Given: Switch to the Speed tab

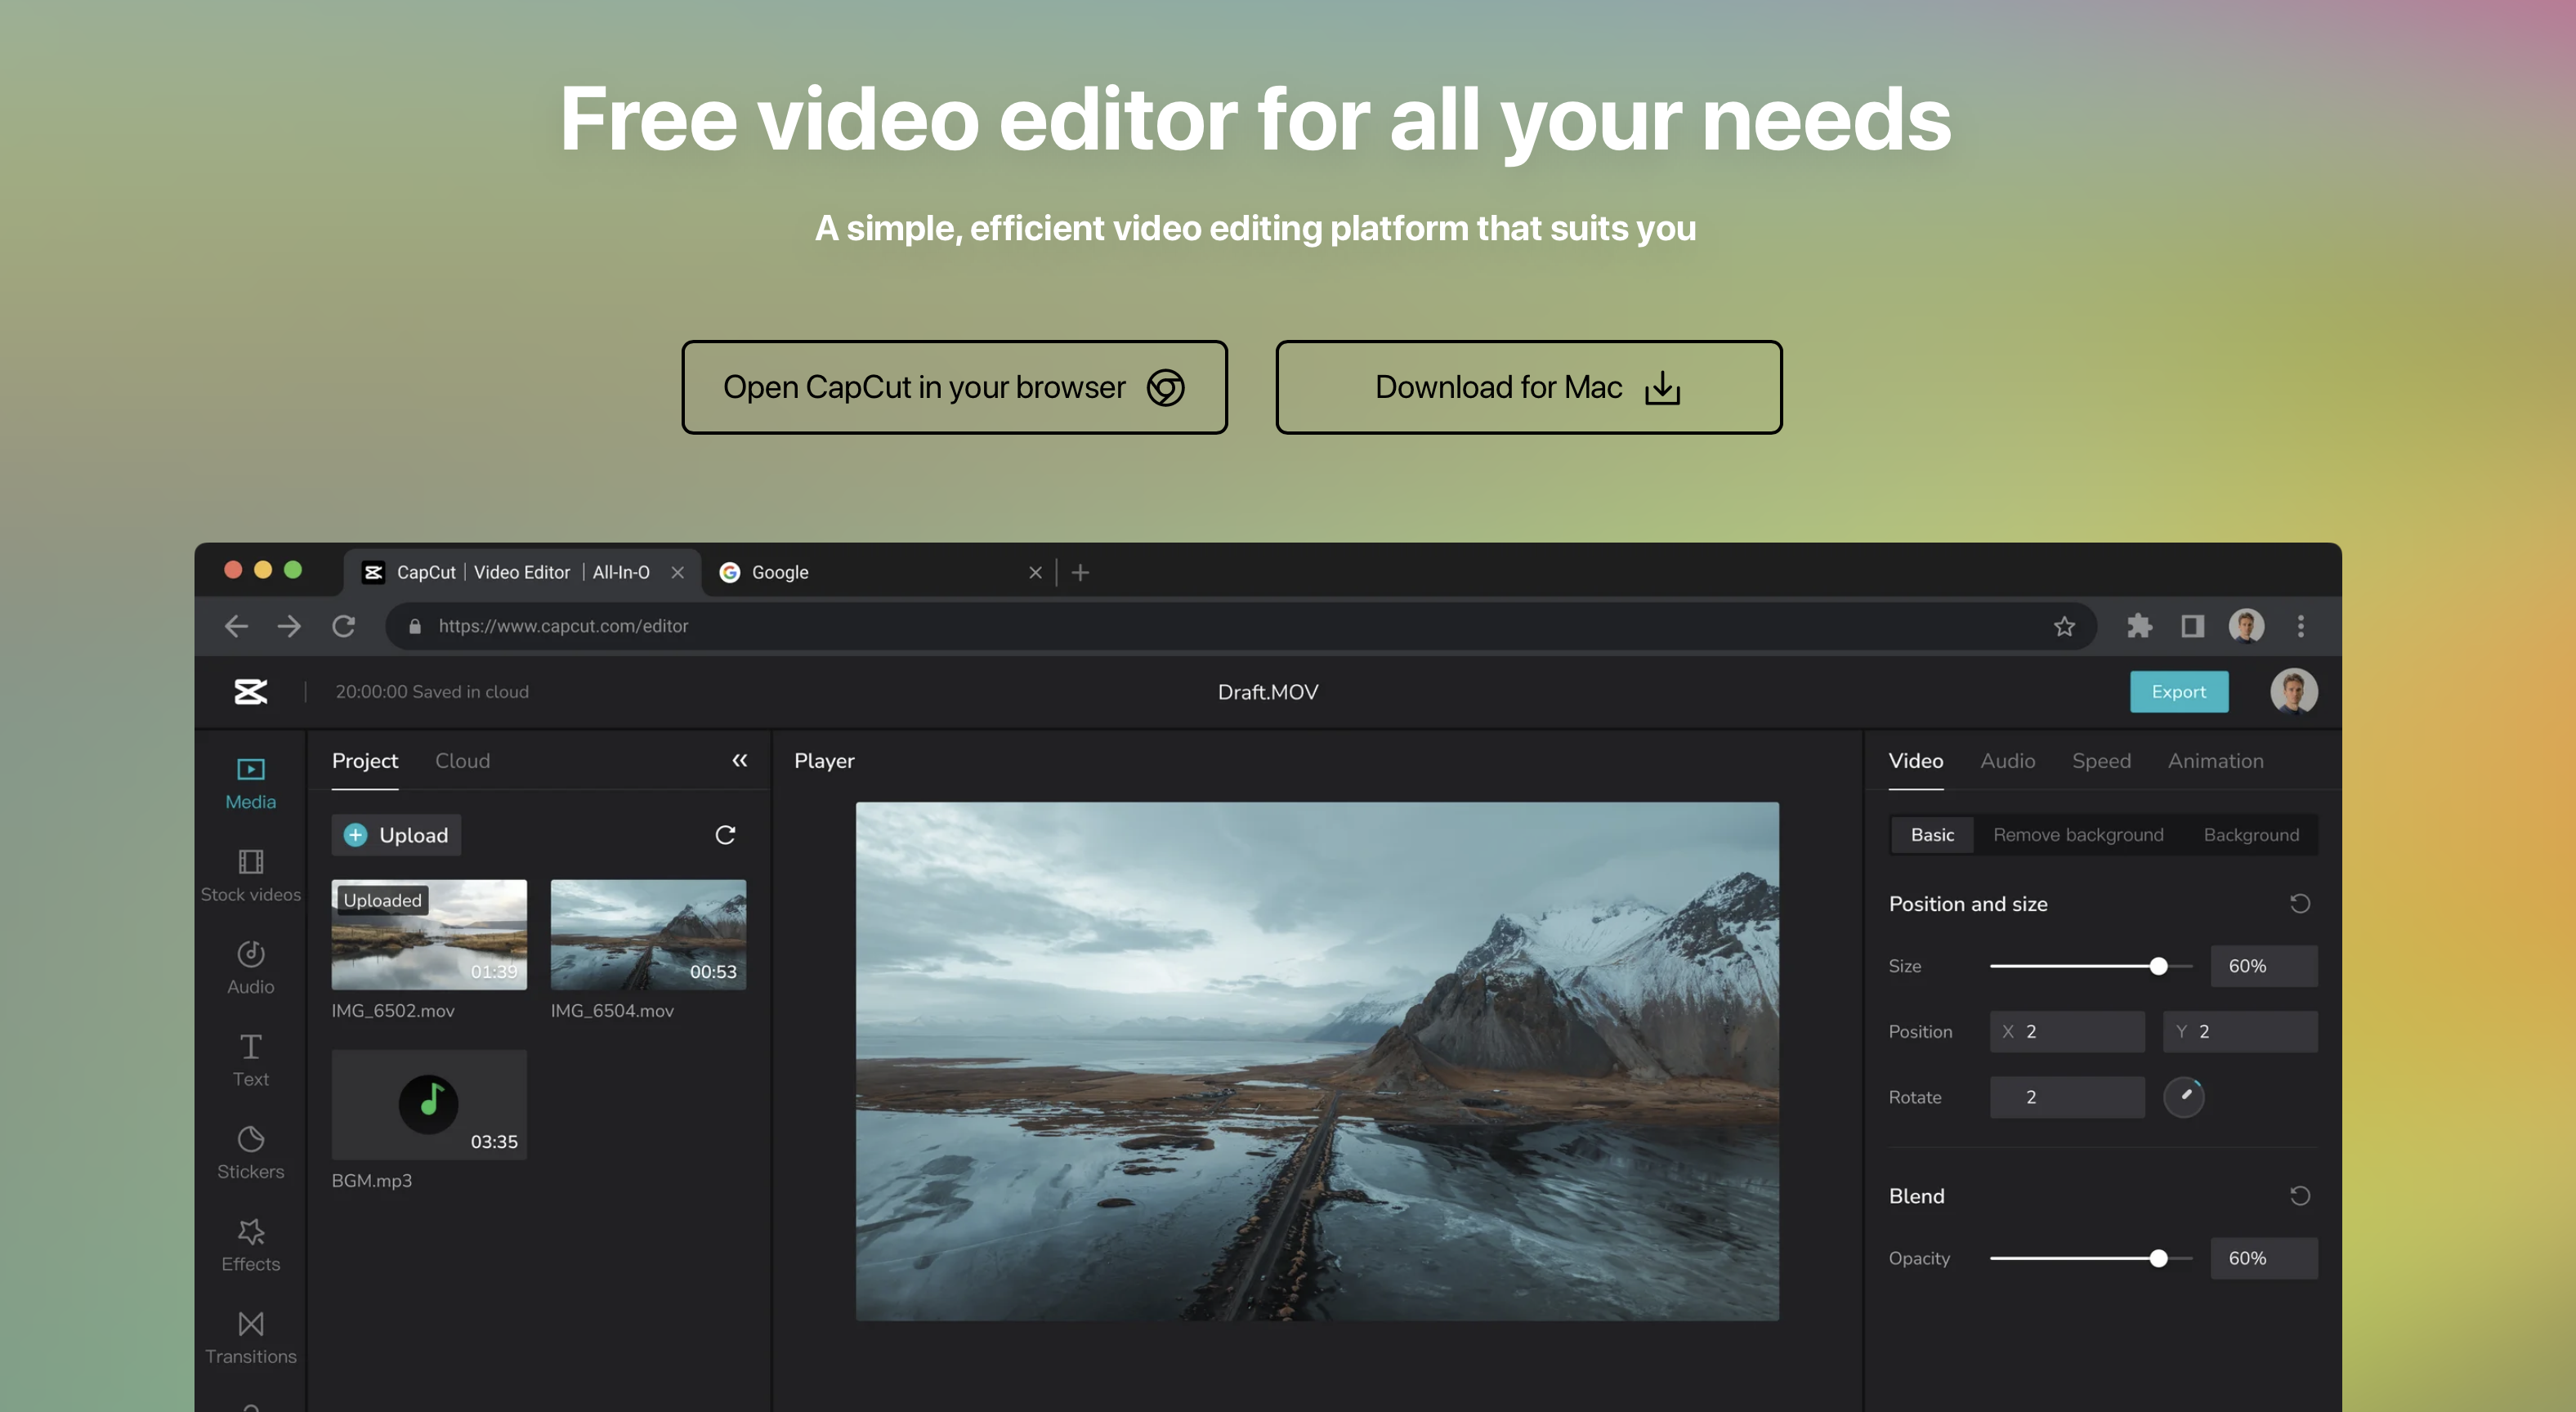Looking at the screenshot, I should pyautogui.click(x=2100, y=761).
